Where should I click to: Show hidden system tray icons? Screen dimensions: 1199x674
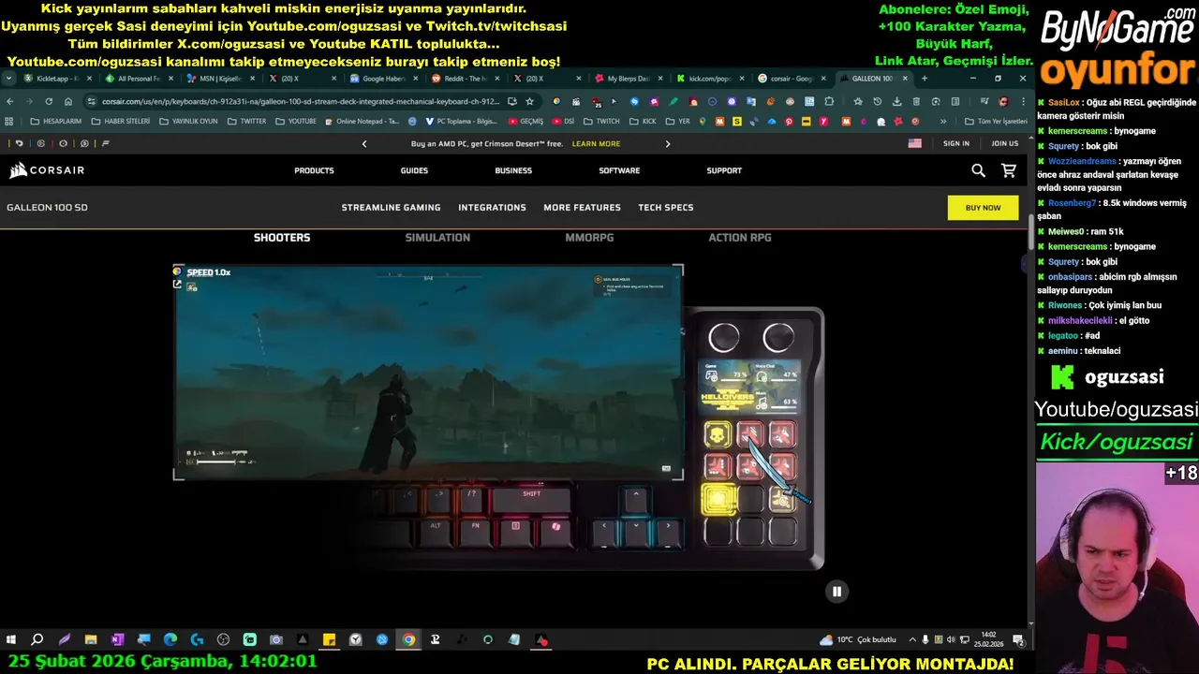913,639
